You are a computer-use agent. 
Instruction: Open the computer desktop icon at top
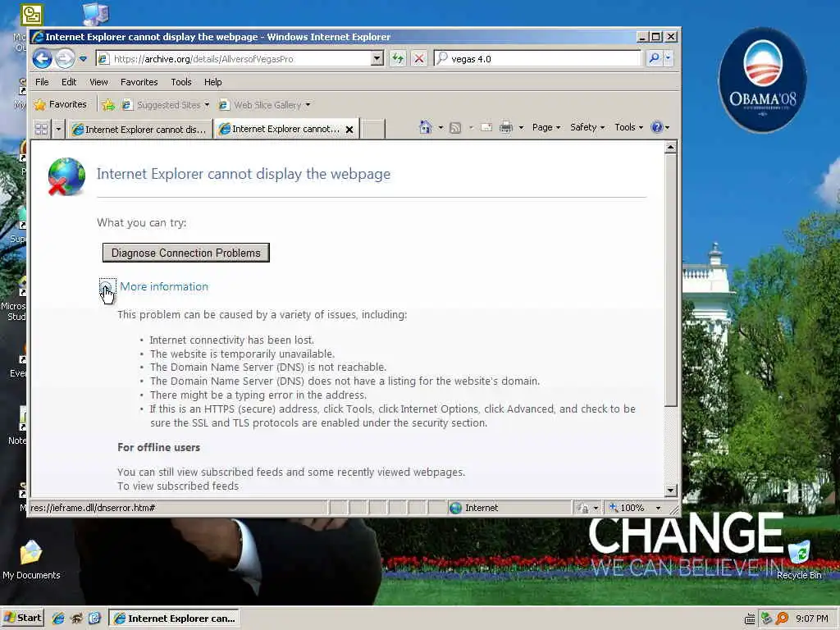click(x=97, y=14)
